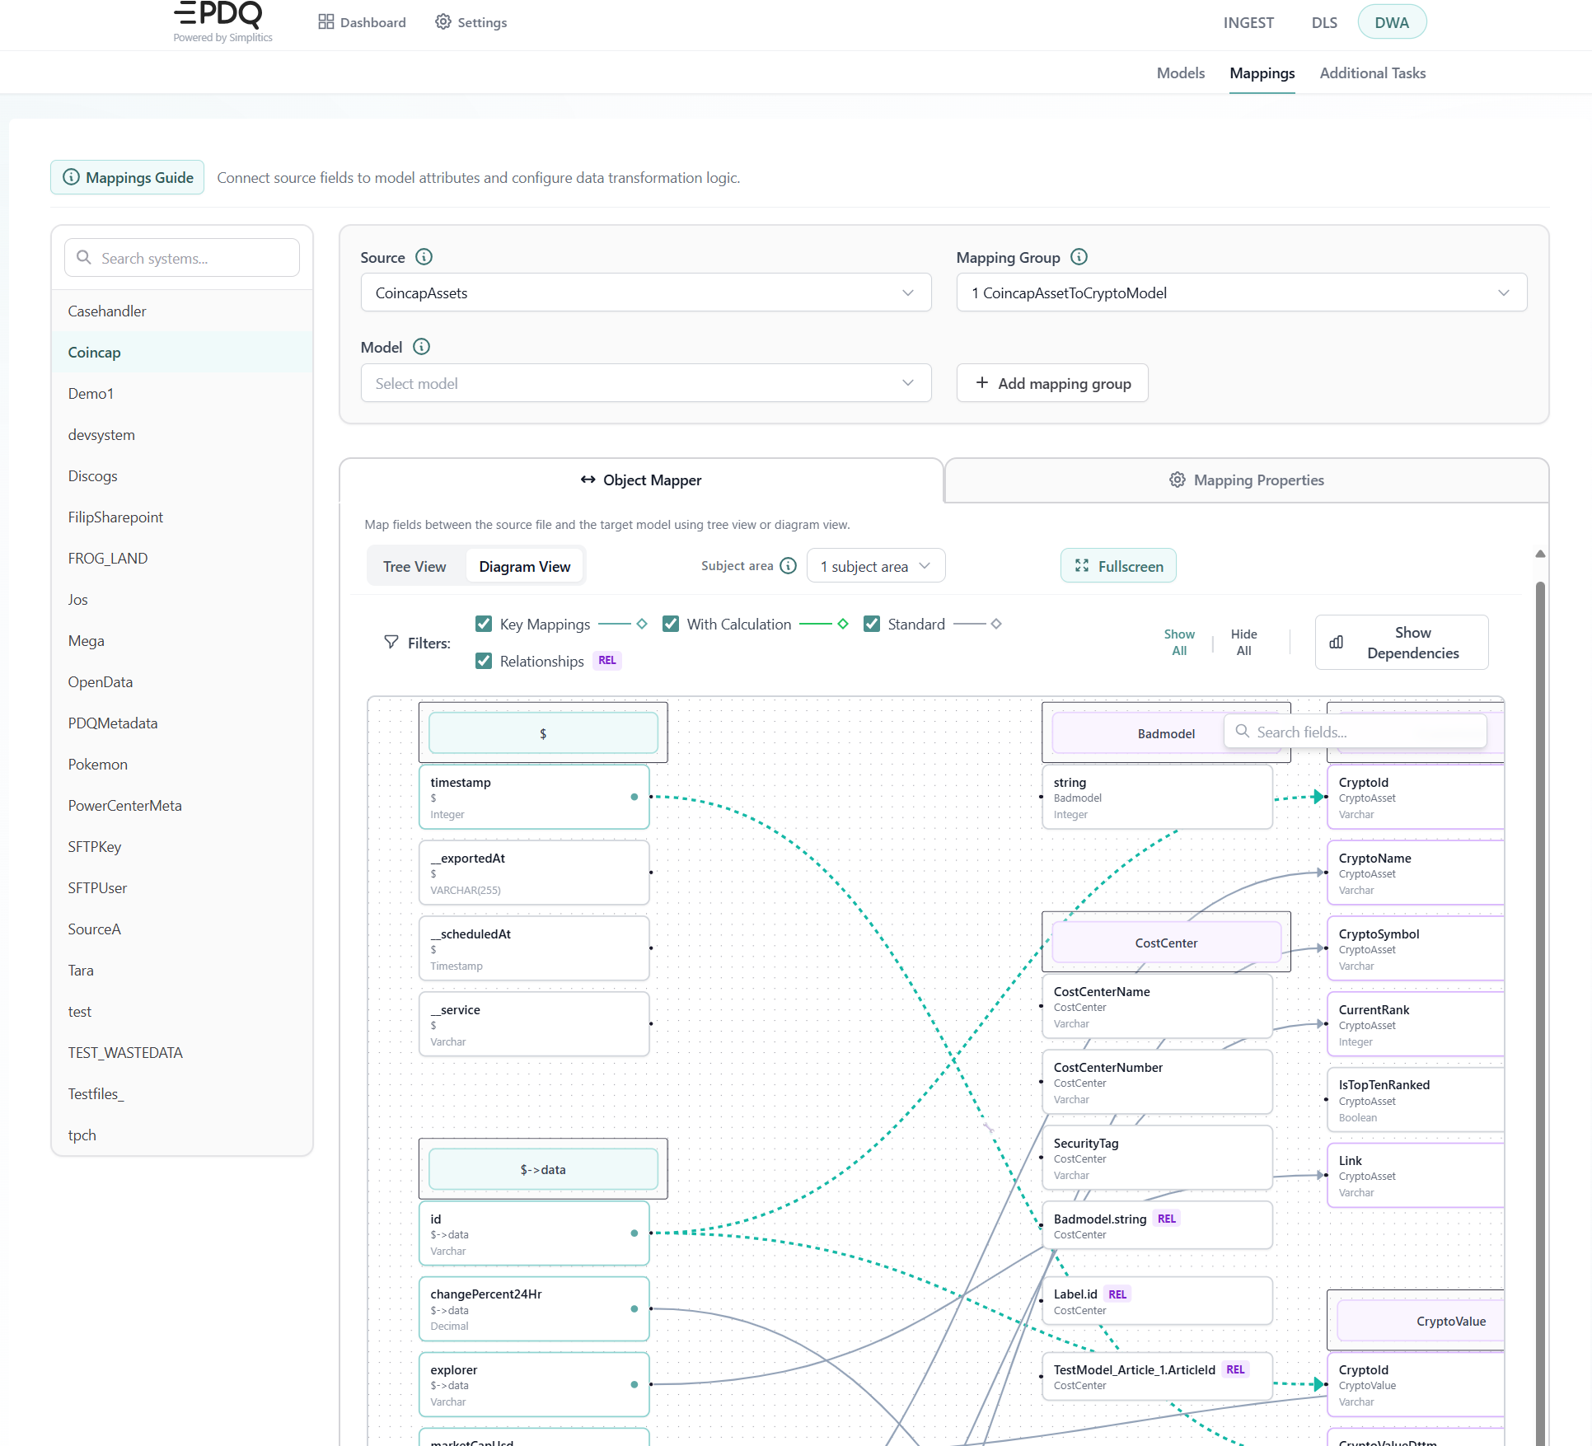Viewport: 1592px width, 1446px height.
Task: Click the search magnifier in Search systems
Action: pos(83,258)
